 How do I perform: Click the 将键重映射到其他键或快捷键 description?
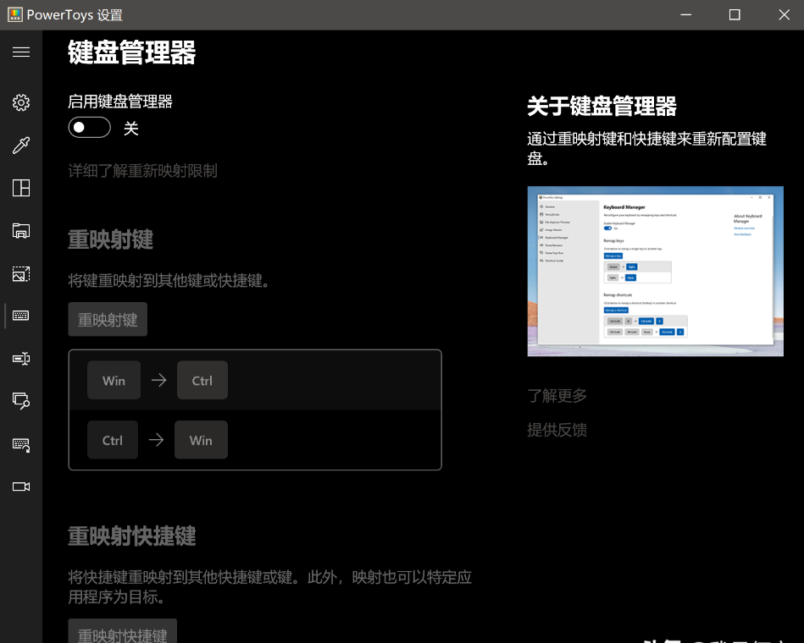pos(169,281)
